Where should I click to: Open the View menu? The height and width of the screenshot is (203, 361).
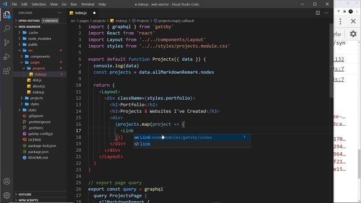tap(54, 4)
